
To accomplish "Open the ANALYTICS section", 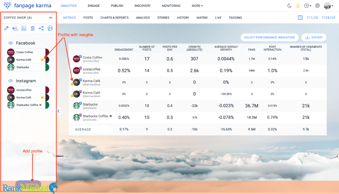I will click(x=69, y=6).
